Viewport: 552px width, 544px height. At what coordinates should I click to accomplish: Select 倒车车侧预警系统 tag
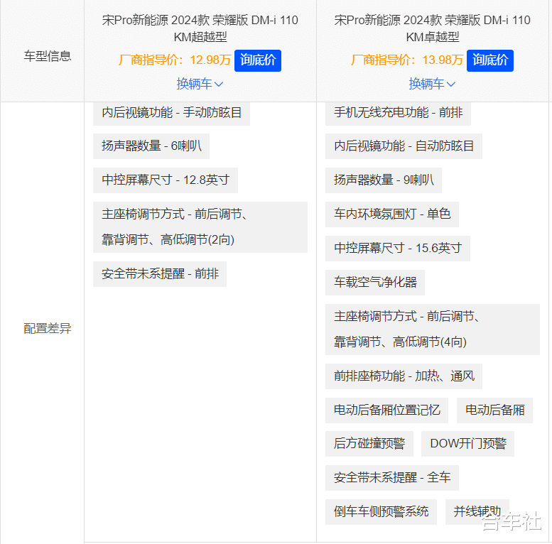pos(381,512)
